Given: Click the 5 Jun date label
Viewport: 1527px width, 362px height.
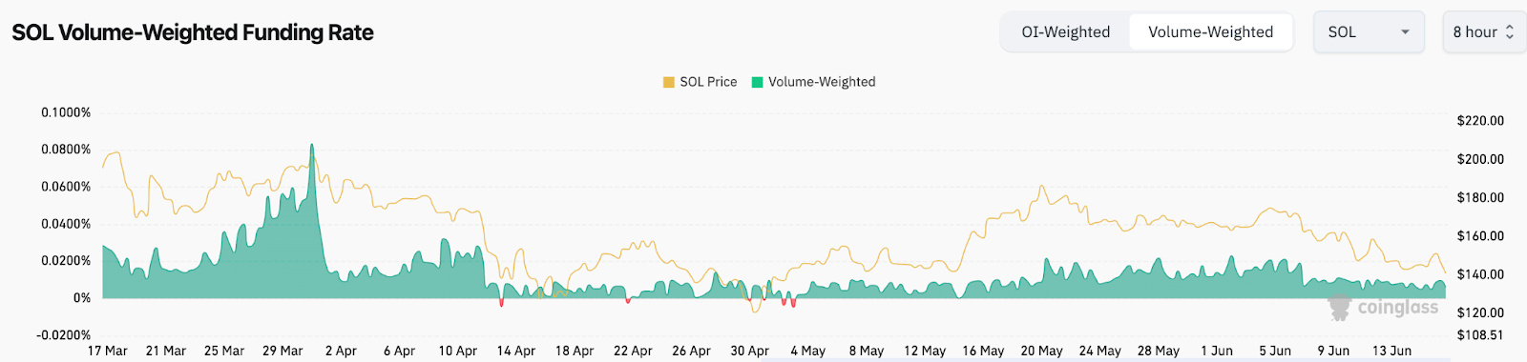Looking at the screenshot, I should (1275, 351).
